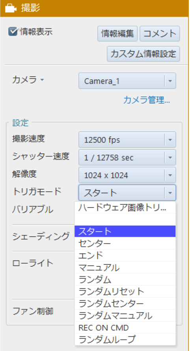Collapse the トリガモード dropdown arrow

click(170, 193)
